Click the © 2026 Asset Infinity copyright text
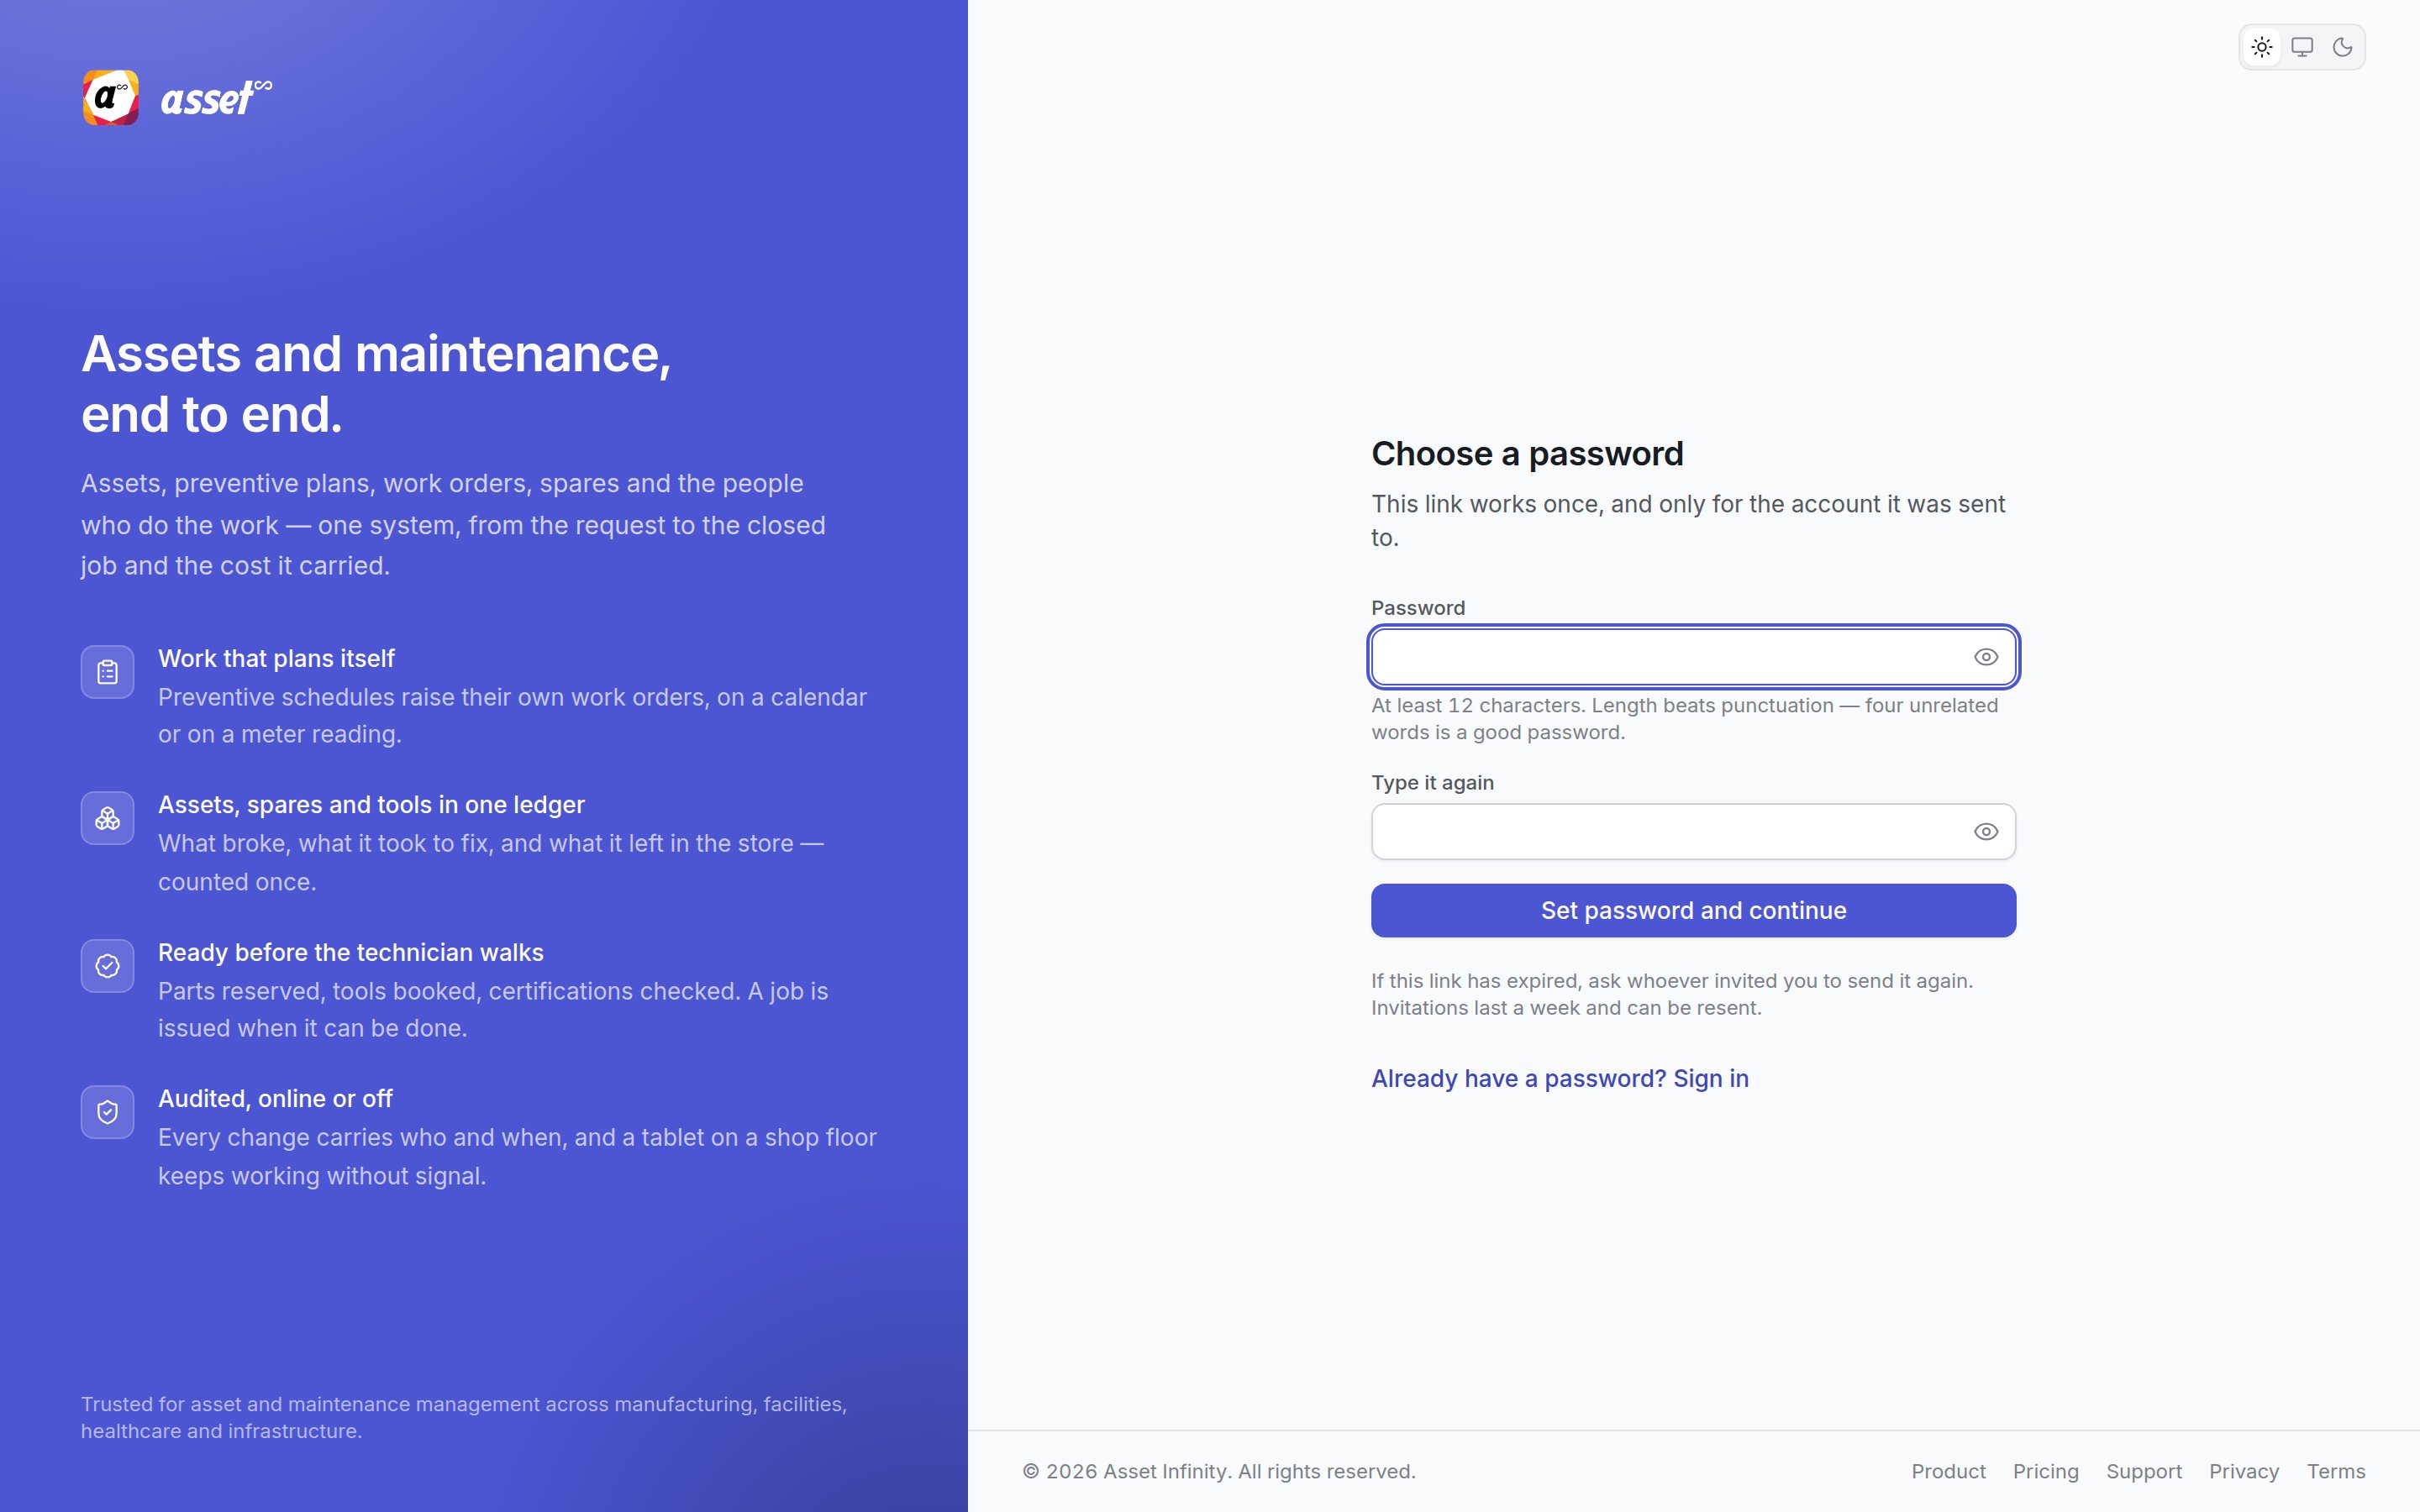 coord(1219,1472)
